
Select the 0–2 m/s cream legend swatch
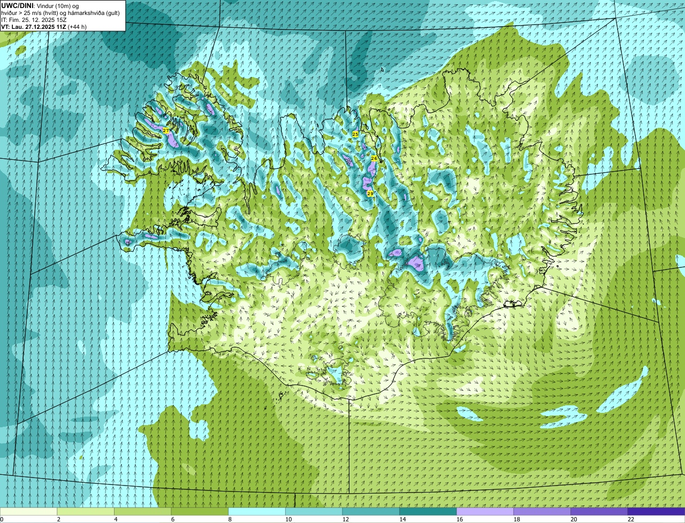28,511
